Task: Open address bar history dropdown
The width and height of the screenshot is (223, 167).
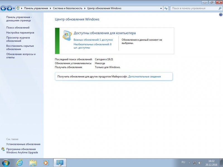Action: pyautogui.click(x=161, y=8)
